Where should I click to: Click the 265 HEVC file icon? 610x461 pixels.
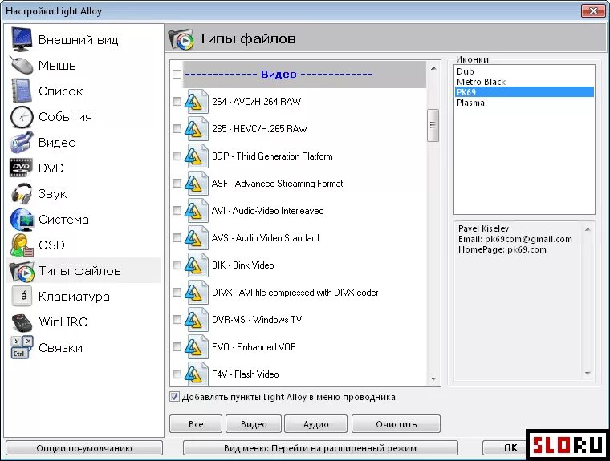click(x=196, y=128)
